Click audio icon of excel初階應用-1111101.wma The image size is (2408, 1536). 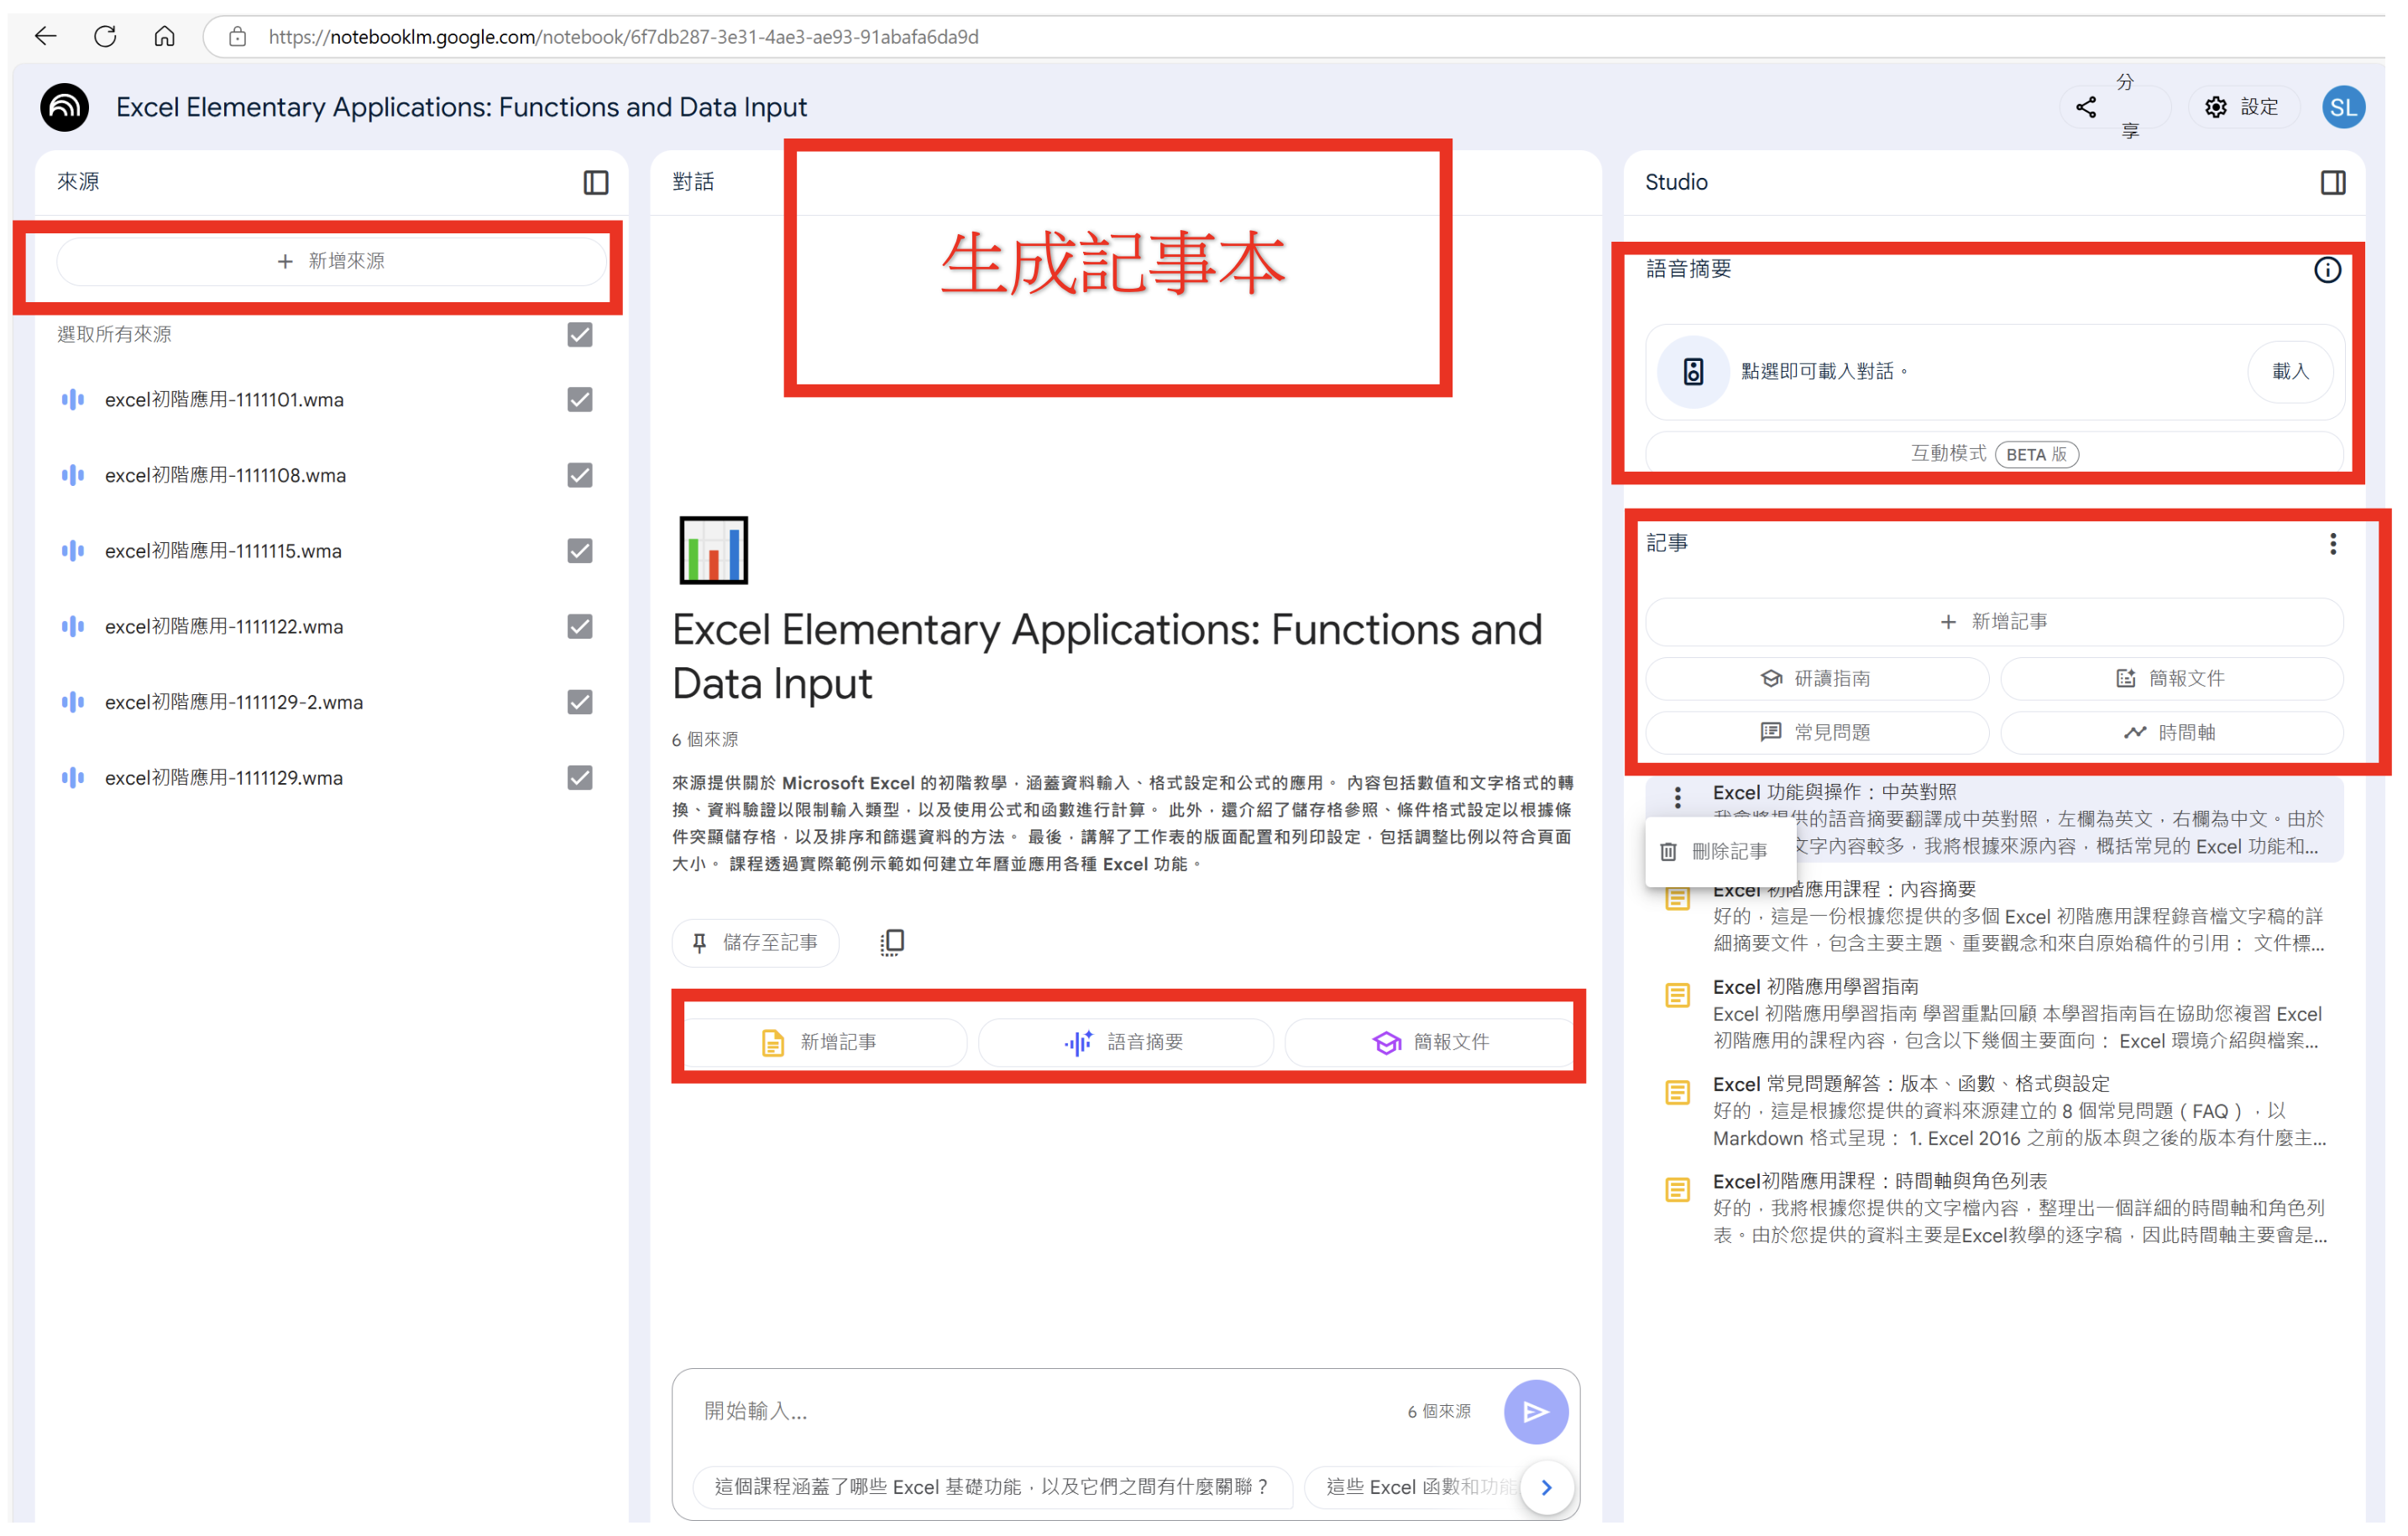click(73, 400)
